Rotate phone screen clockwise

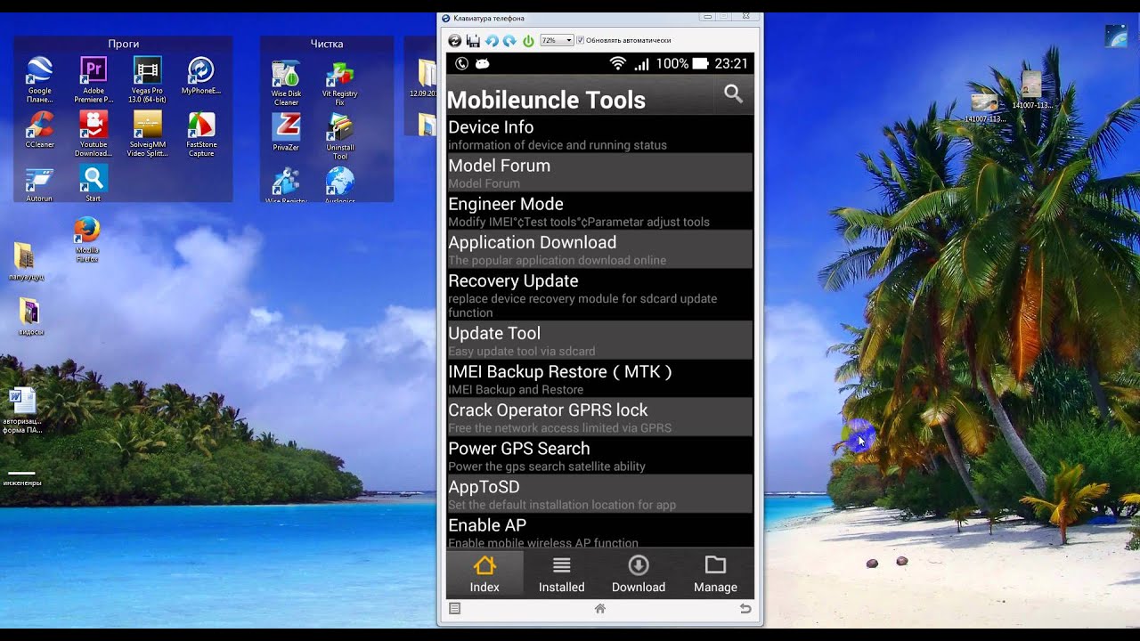tap(509, 41)
